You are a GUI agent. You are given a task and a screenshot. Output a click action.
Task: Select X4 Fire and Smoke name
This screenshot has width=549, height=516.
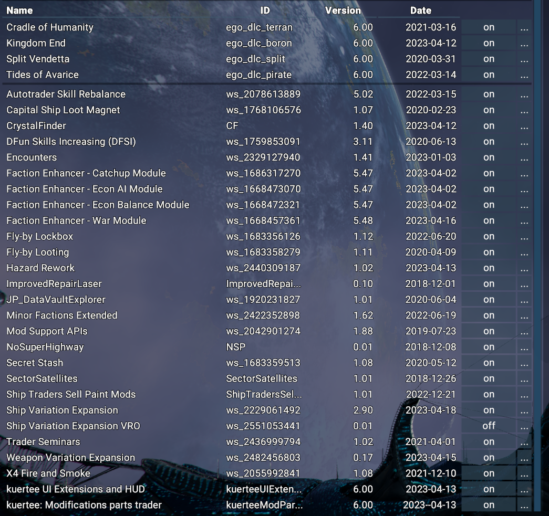coord(48,473)
